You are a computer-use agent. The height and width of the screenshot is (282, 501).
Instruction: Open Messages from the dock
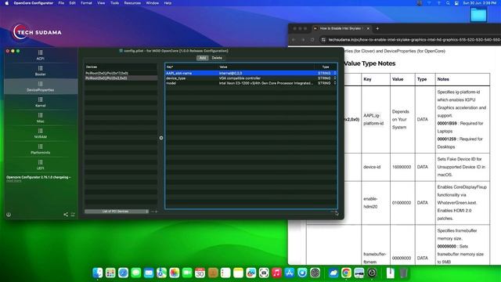135,273
